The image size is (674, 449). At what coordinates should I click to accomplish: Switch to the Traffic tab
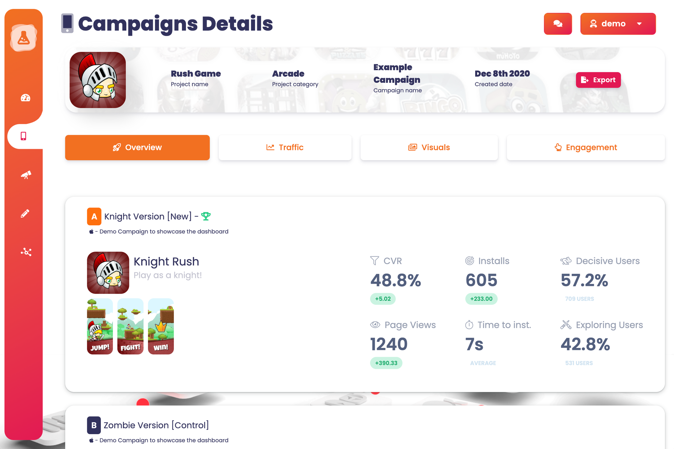point(285,148)
